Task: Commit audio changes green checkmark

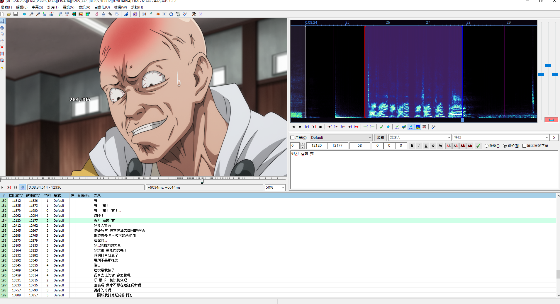Action: click(x=381, y=127)
